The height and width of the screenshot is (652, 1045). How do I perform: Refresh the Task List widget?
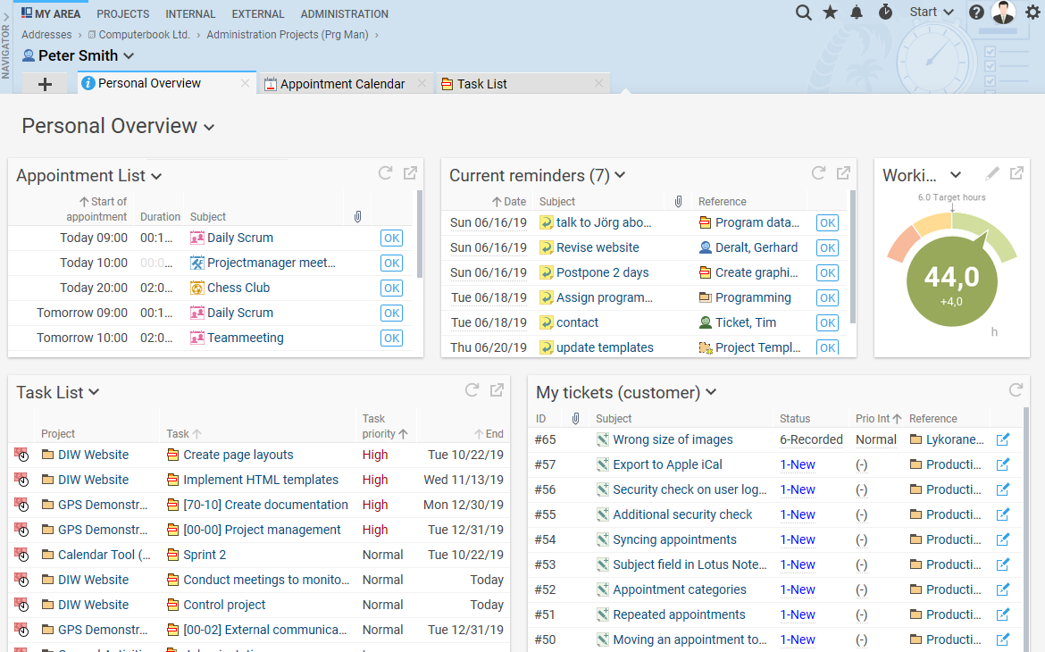point(472,390)
